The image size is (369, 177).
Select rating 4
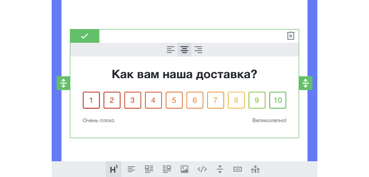[154, 100]
